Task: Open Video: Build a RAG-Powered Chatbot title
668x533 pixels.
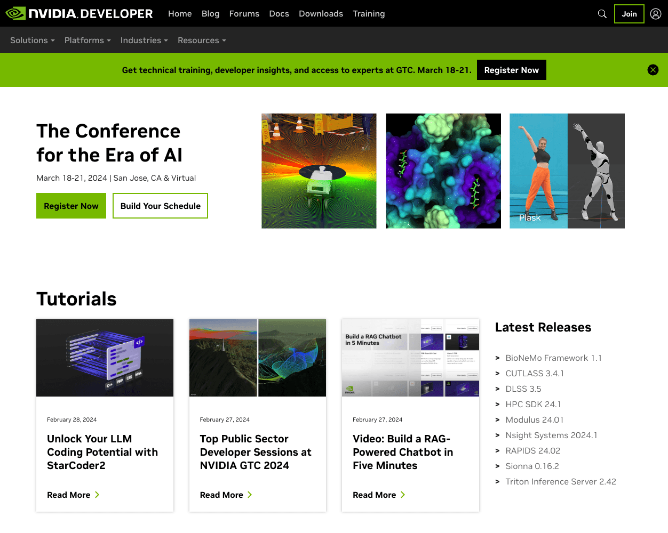Action: 403,452
